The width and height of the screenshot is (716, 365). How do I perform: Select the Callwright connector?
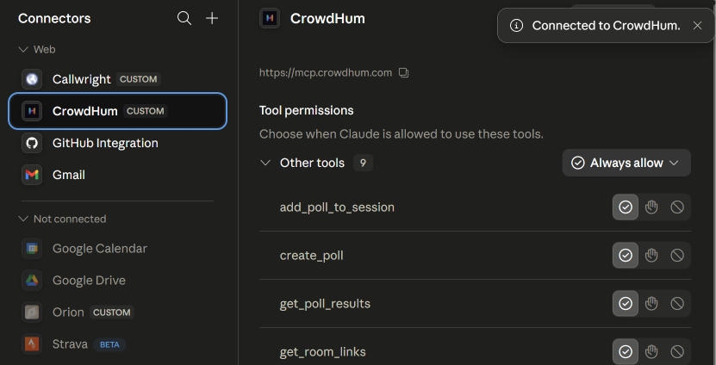117,79
